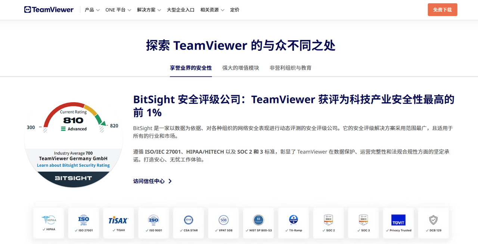The image size is (478, 244).
Task: Click the 820 gauge maximum label
Action: click(114, 126)
